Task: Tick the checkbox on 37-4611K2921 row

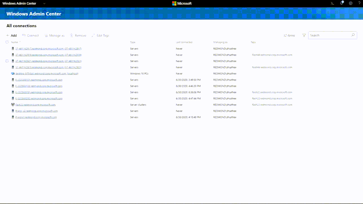Action: pyautogui.click(x=7, y=61)
